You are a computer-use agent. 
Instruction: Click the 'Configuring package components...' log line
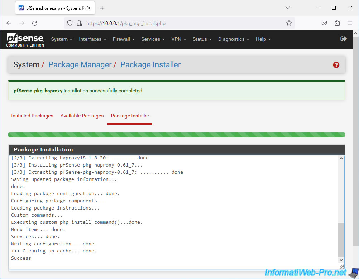58,201
